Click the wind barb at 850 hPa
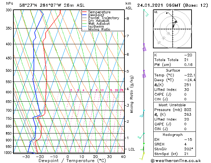 (141, 136)
